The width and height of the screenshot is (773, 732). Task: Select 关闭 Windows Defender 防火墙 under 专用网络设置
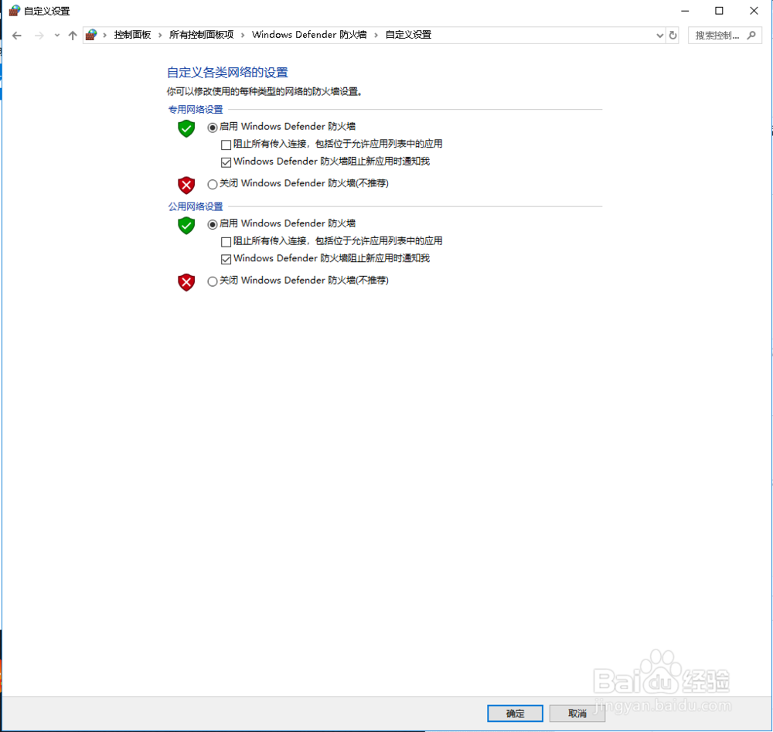213,185
